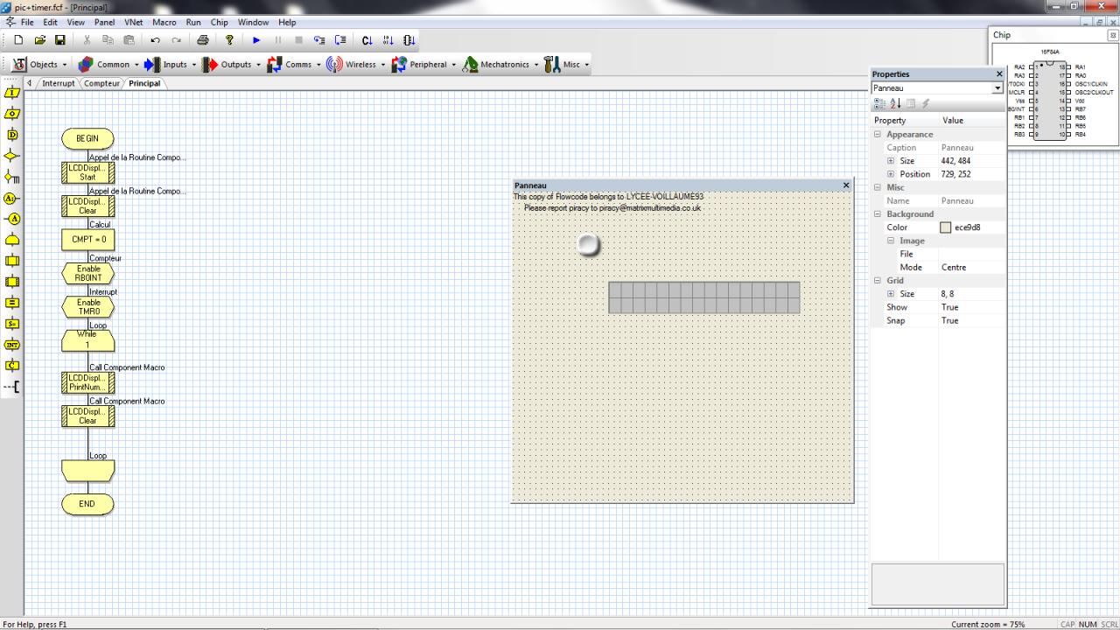Open the Mechatronics components dropdown
This screenshot has height=630, width=1120.
click(x=500, y=64)
